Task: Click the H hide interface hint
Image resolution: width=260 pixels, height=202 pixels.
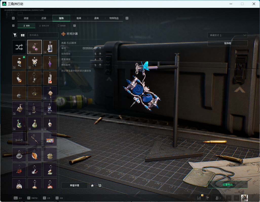Action: click(32, 198)
